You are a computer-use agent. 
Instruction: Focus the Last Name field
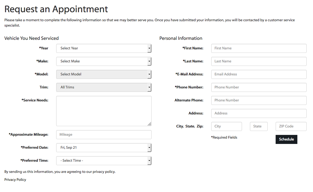(x=259, y=61)
